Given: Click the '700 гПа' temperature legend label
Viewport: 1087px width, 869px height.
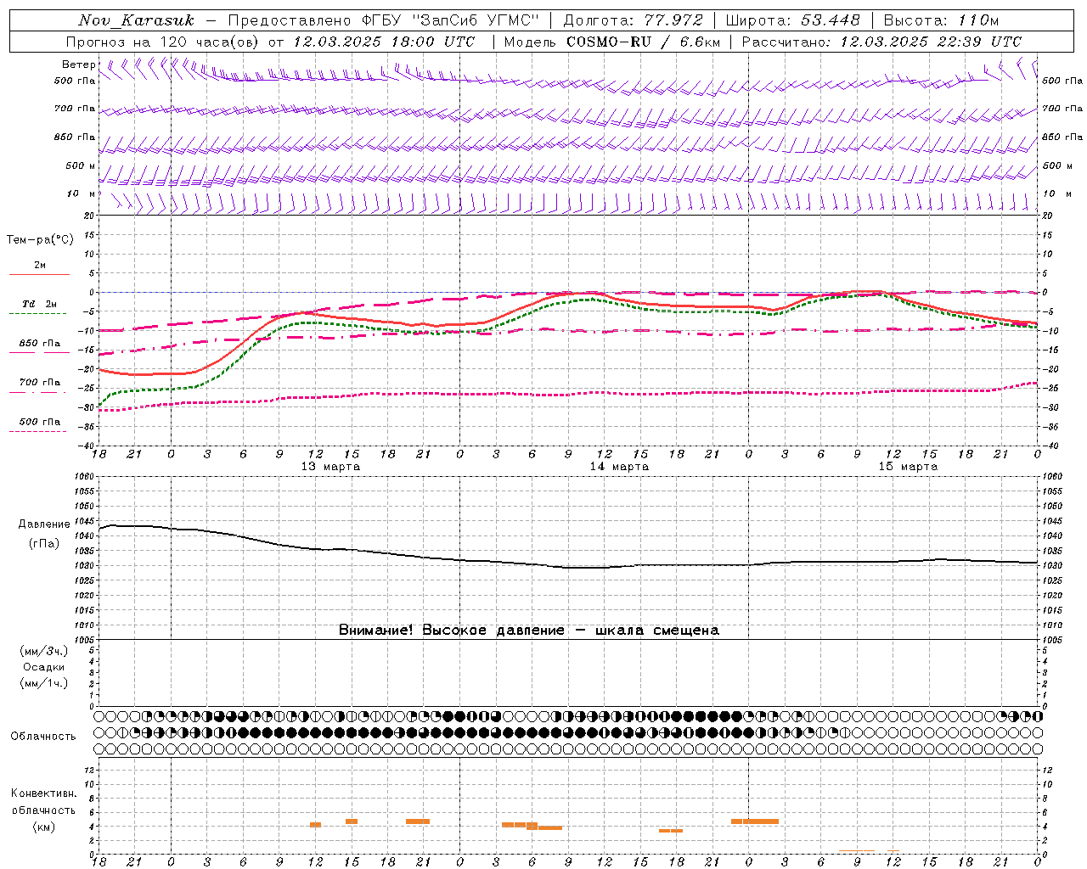Looking at the screenshot, I should [x=40, y=383].
